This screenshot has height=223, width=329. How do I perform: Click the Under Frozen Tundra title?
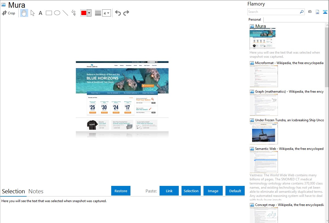tap(289, 120)
